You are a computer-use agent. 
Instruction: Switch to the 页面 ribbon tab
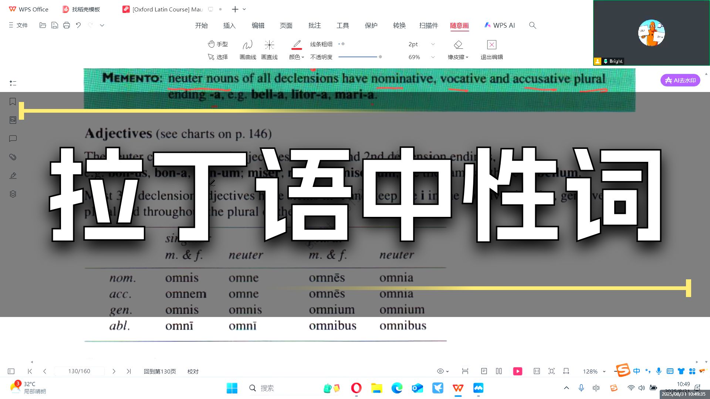286,25
